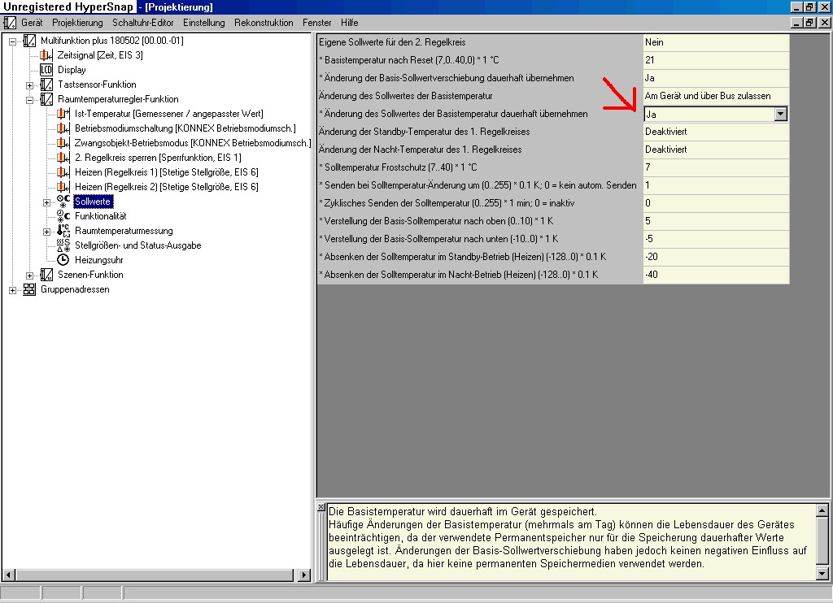The height and width of the screenshot is (603, 833).
Task: Collapse the Raumtemperaturregler-Funktion tree node
Action: coord(30,99)
